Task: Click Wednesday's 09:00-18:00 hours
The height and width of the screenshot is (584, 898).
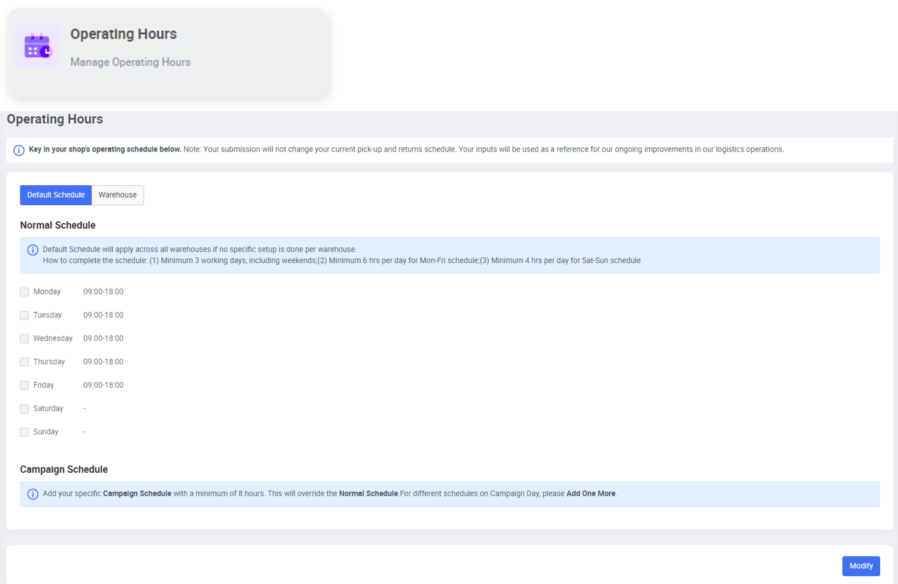Action: 104,338
